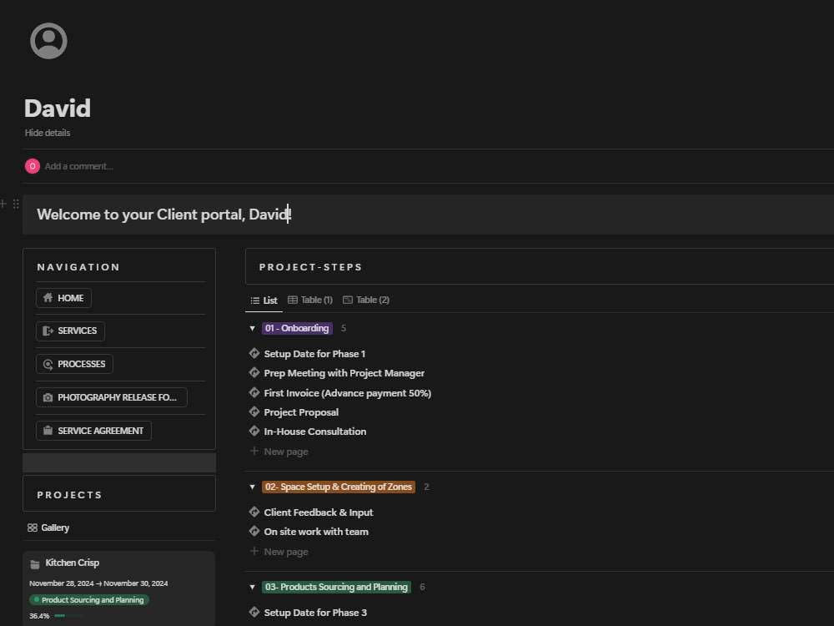
Task: Click the 01 - Onboarding purple tag
Action: [298, 328]
